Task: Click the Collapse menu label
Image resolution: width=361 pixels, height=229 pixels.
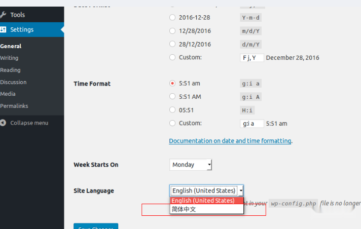Action: pyautogui.click(x=29, y=123)
